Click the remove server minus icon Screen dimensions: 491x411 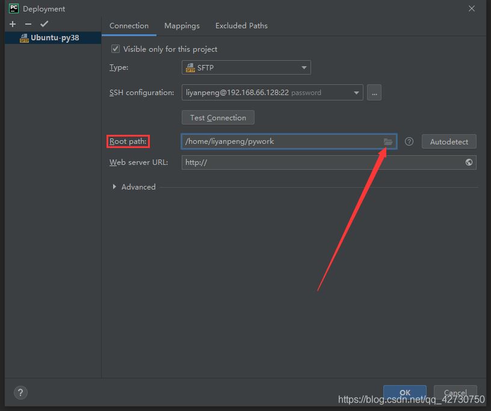pos(28,24)
